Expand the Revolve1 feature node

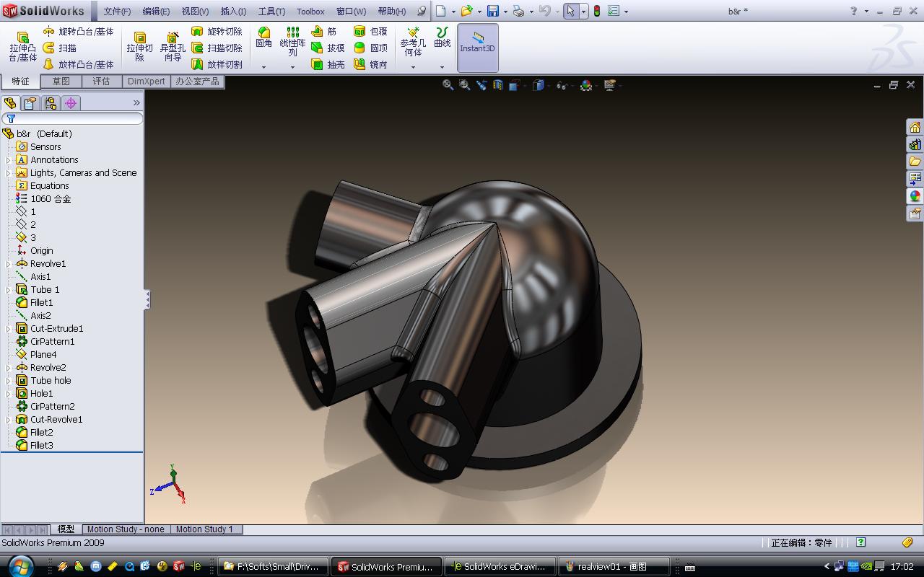coord(9,264)
